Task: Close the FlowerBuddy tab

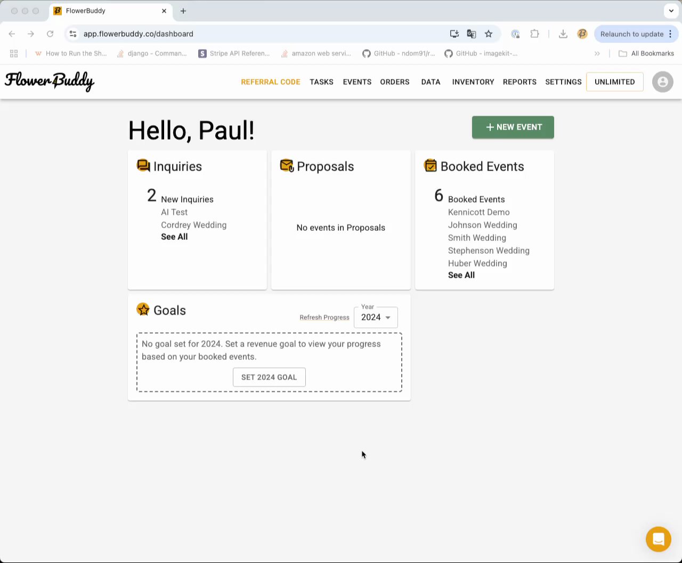Action: 164,11
